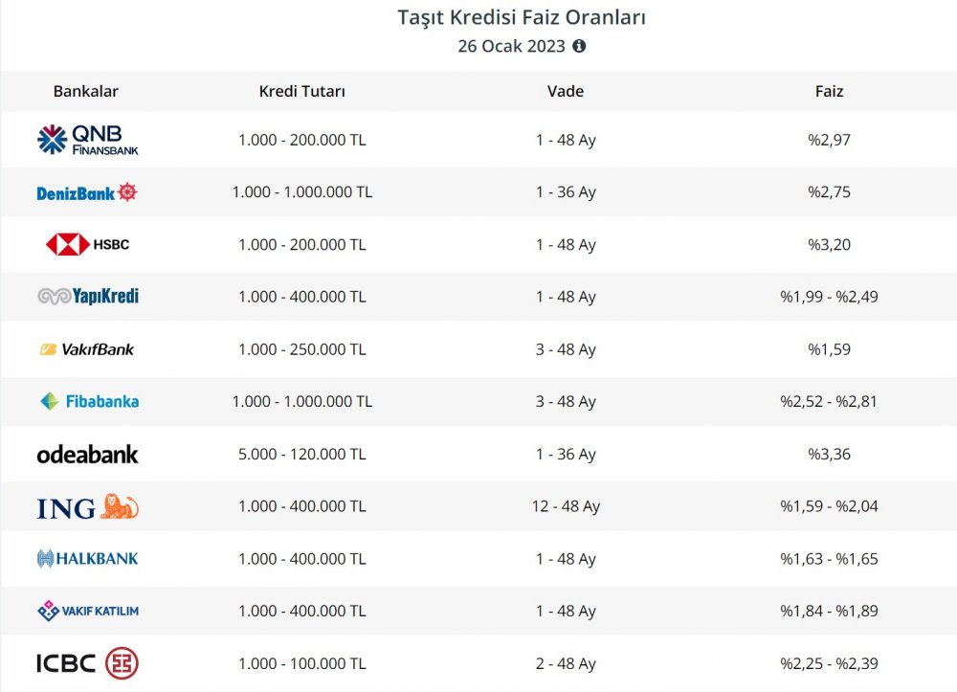
Task: Select the Taşıt Kredisi Faiz Oranları title
Action: pyautogui.click(x=522, y=17)
